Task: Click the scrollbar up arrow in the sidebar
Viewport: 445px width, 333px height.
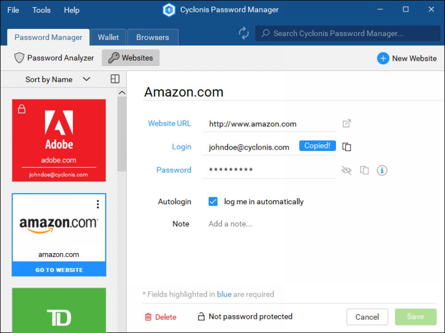Action: [121, 92]
